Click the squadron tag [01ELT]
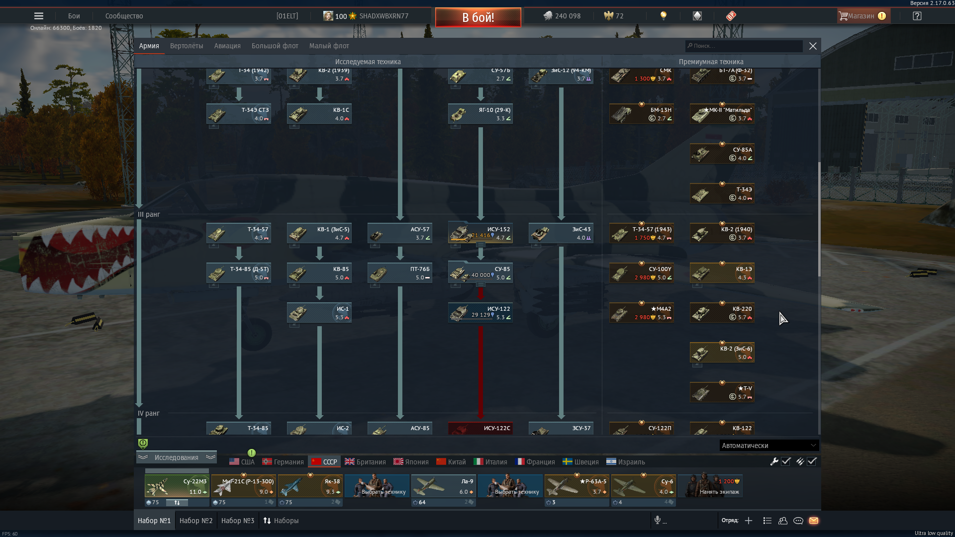The width and height of the screenshot is (955, 537). pos(287,16)
